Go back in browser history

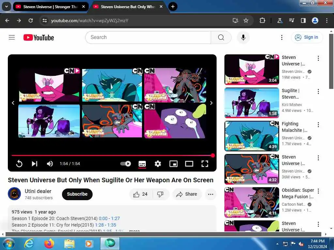coord(7,21)
